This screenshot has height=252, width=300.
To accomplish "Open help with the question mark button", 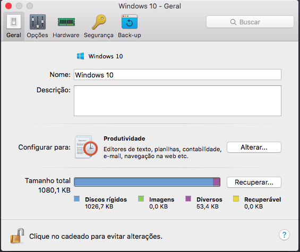I will click(284, 234).
